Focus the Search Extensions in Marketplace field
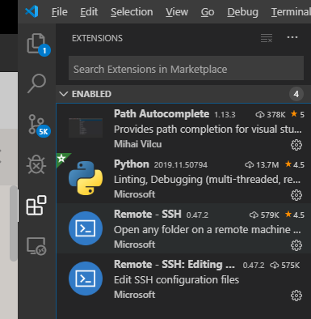The height and width of the screenshot is (319, 311). [x=186, y=68]
